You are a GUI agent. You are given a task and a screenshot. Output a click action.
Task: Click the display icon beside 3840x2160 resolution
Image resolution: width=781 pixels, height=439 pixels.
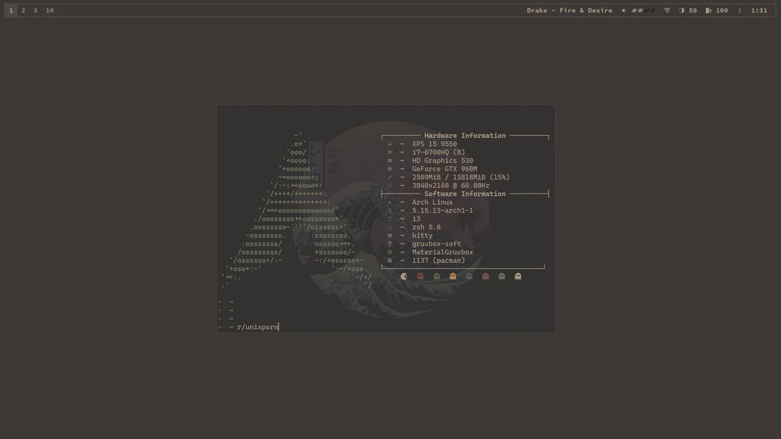(x=389, y=185)
